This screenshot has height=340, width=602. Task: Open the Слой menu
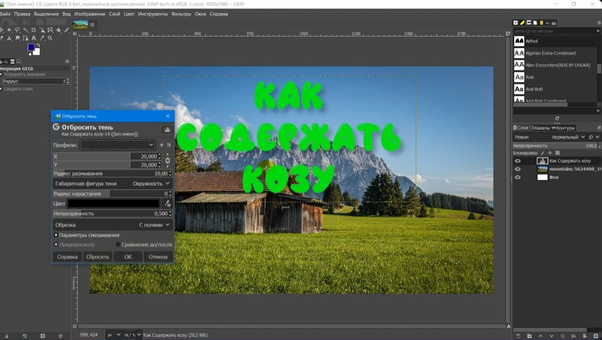click(114, 14)
